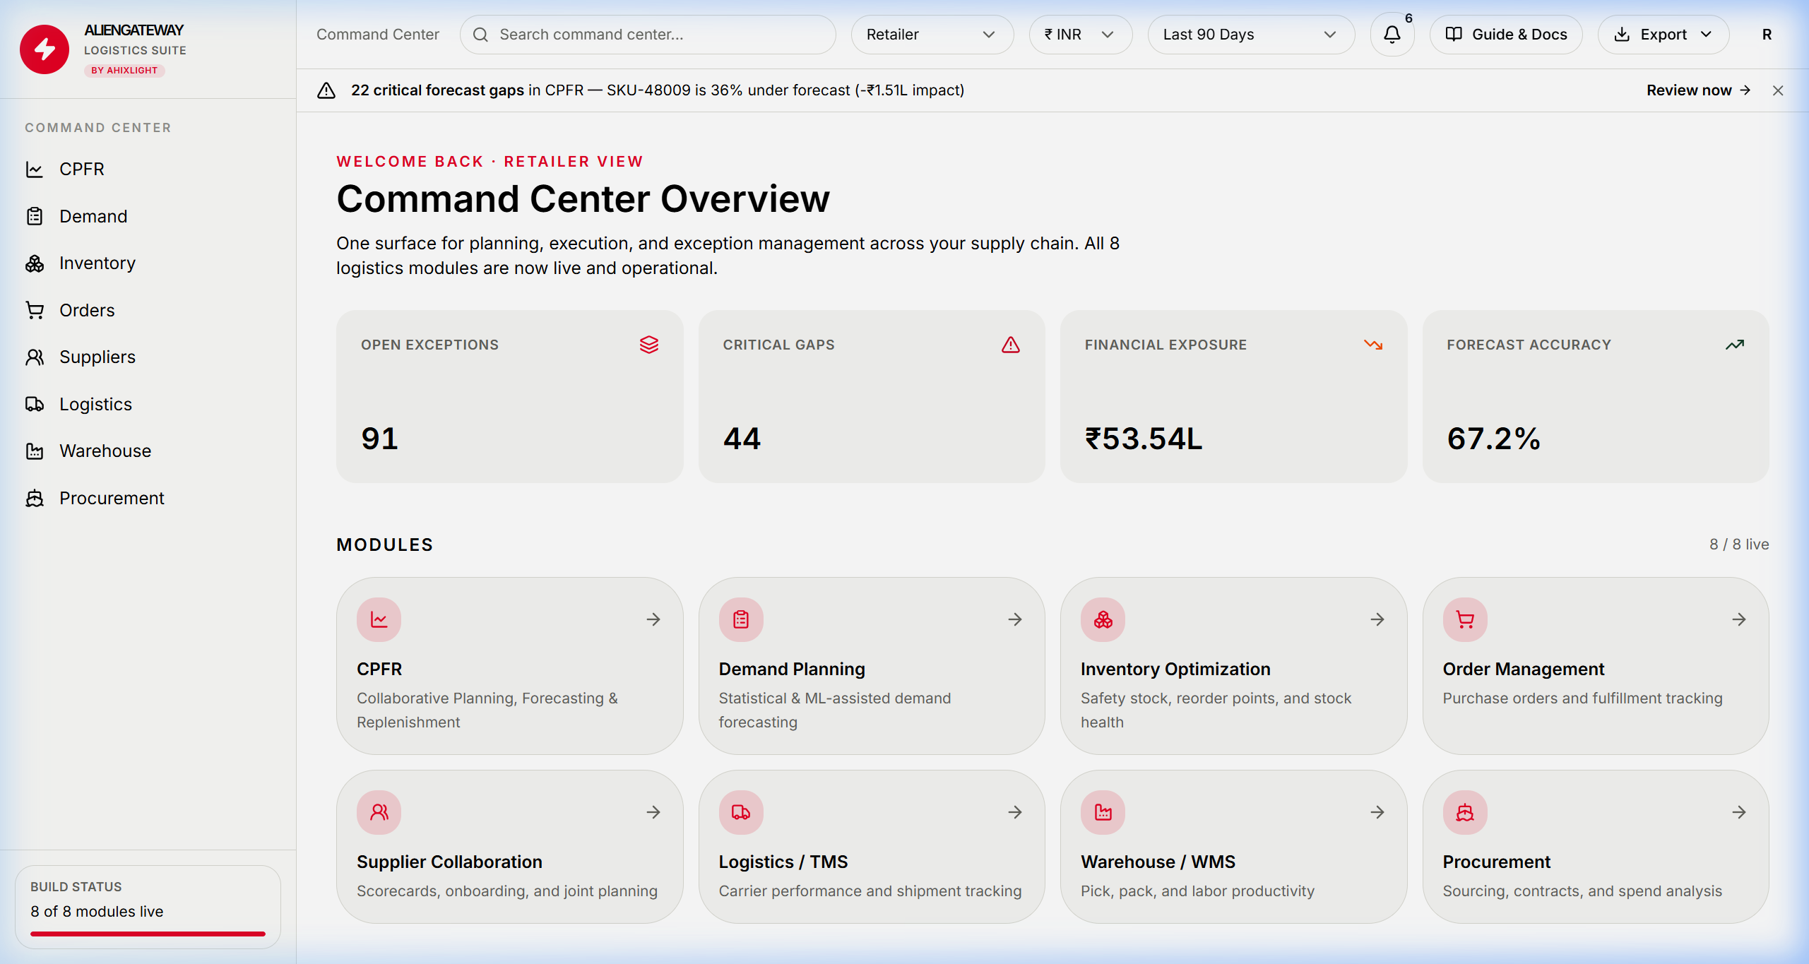Screen dimensions: 1809x964
Task: Click the Critical Gaps value 44
Action: pos(742,439)
